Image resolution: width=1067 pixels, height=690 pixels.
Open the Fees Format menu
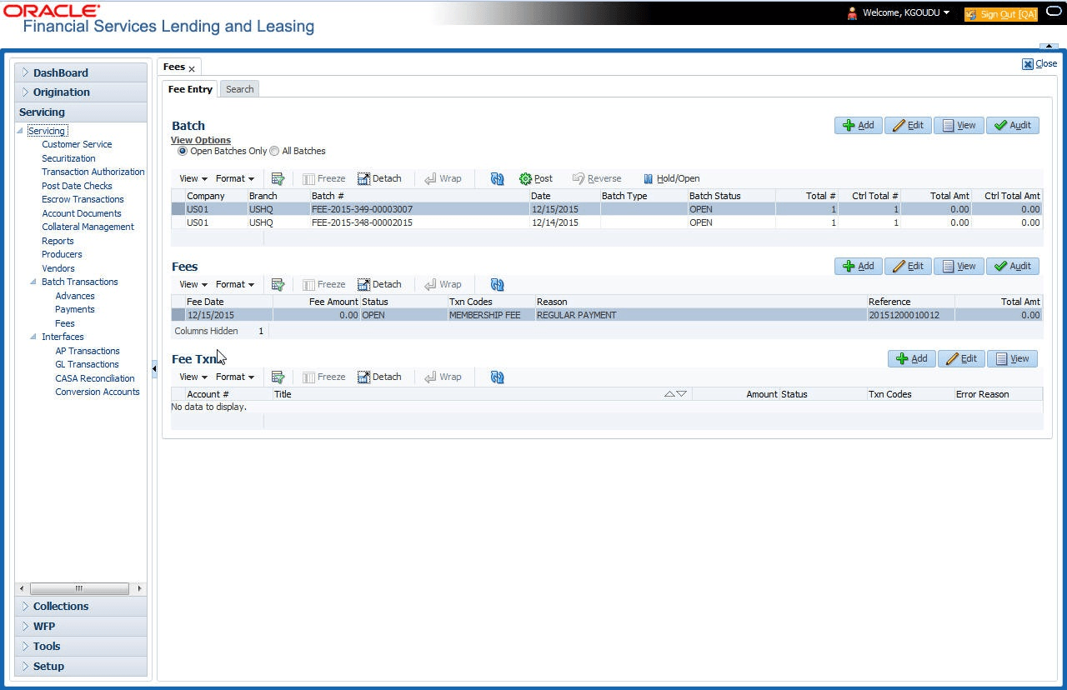(x=235, y=284)
